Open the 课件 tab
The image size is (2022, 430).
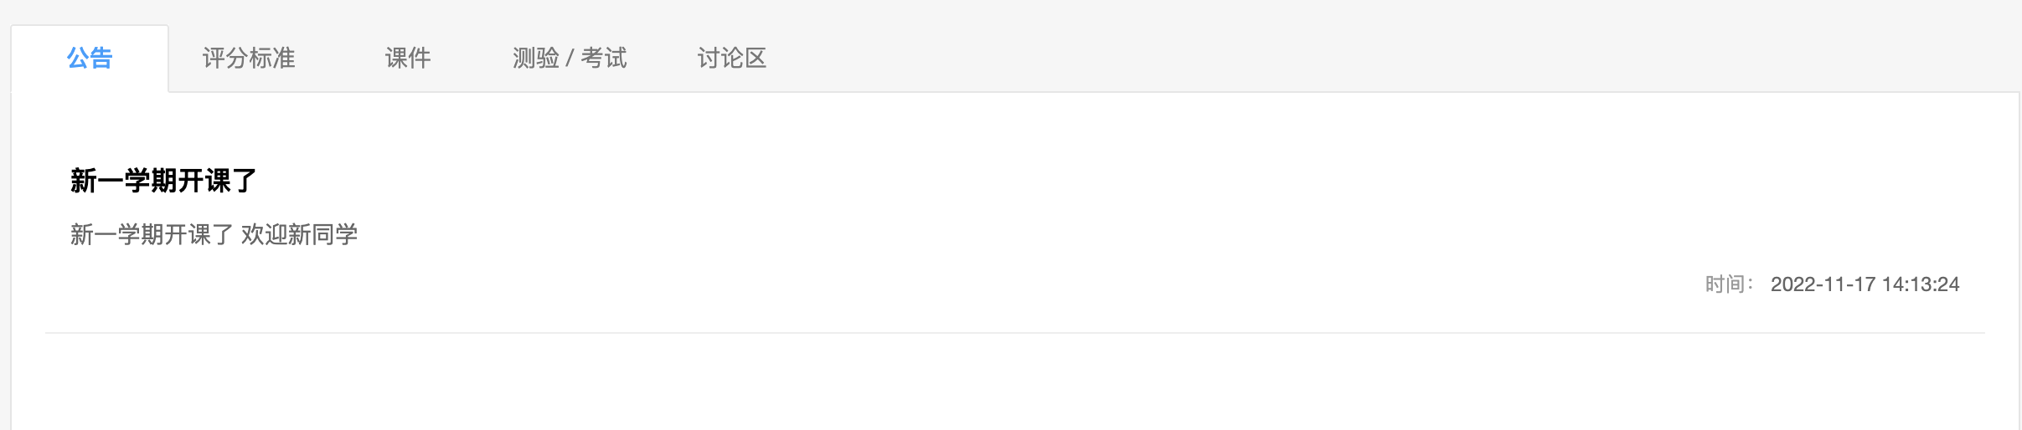coord(408,59)
